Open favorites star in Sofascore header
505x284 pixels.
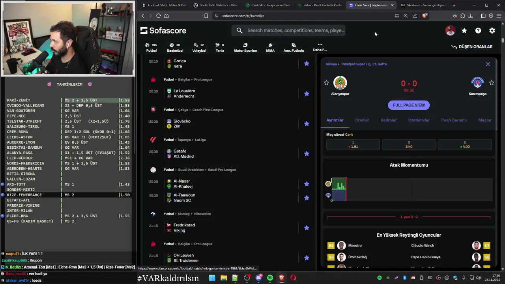(x=464, y=30)
